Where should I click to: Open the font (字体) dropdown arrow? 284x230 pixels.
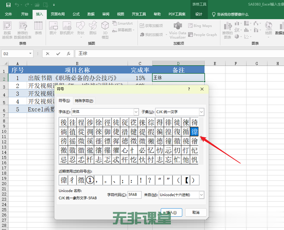pos(136,112)
